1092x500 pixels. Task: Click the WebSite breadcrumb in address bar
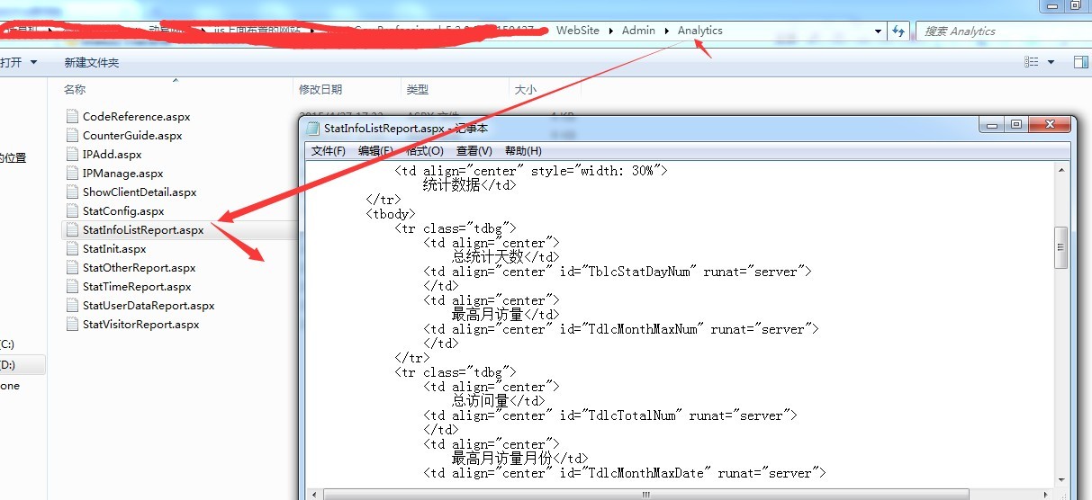tap(578, 31)
